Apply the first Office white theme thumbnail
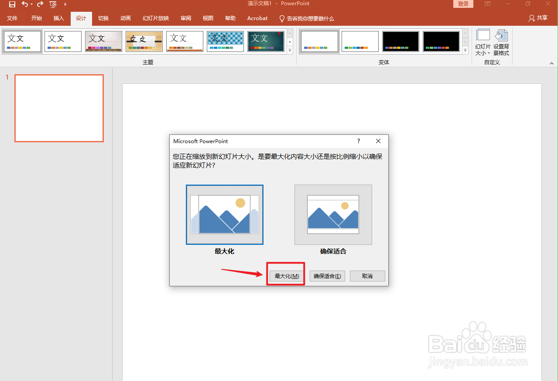 [x=23, y=41]
